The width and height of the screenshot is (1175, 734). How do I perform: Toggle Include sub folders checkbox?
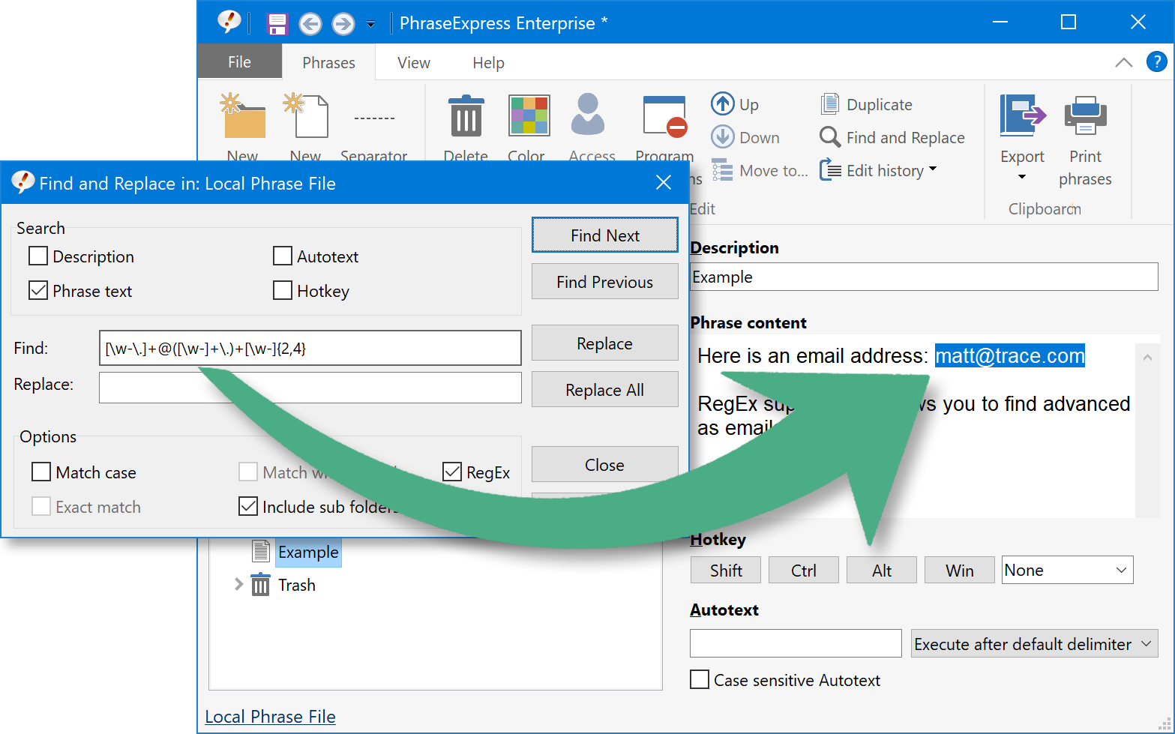coord(248,507)
